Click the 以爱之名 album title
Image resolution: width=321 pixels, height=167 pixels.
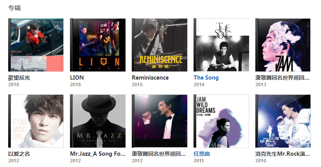(x=19, y=154)
